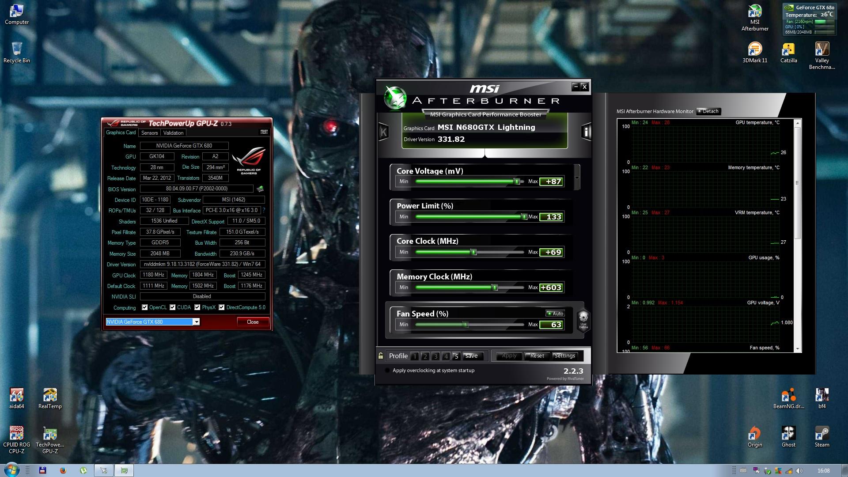Click the GeForce GTX 680 temperature gadget
Image resolution: width=848 pixels, height=477 pixels.
809,20
